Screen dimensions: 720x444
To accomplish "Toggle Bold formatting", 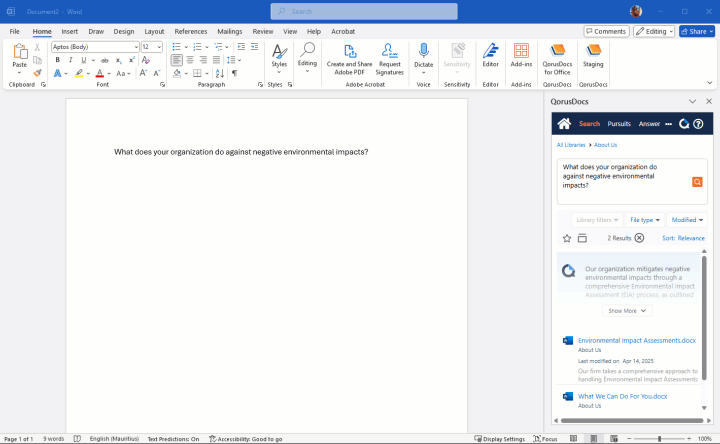I will (57, 60).
